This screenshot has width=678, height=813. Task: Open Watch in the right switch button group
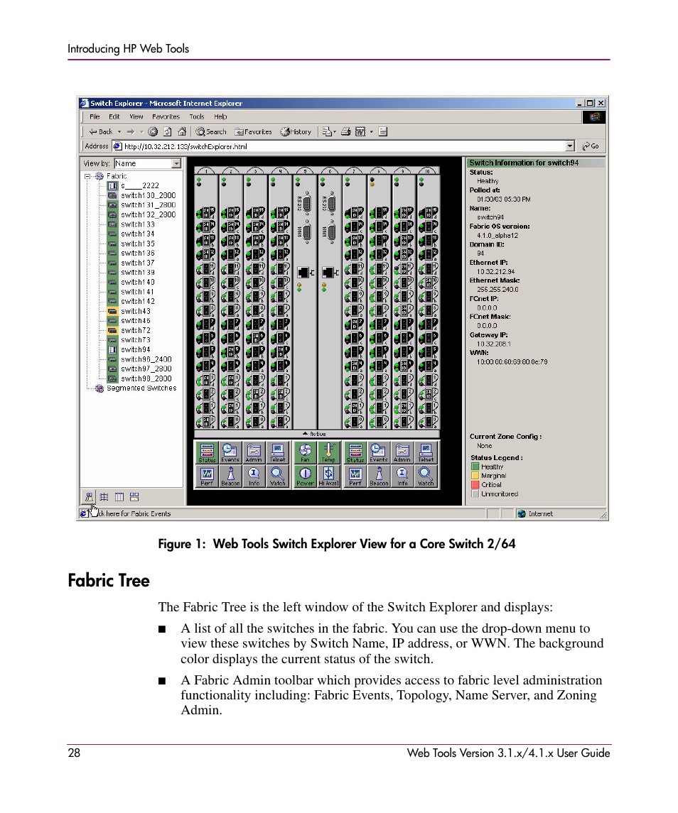(x=426, y=476)
